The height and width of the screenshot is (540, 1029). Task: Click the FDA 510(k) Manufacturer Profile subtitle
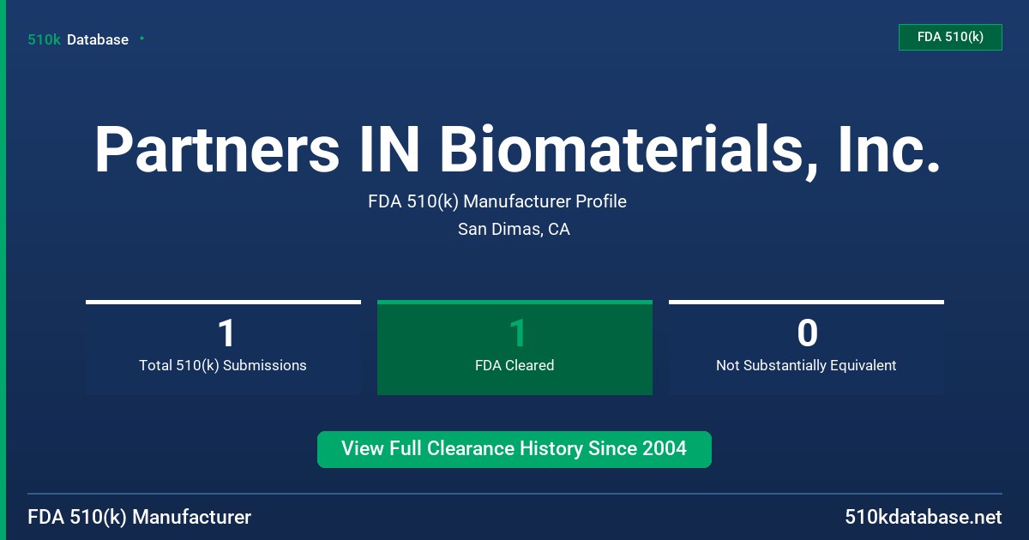click(497, 201)
